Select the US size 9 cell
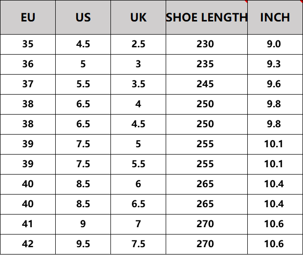The height and width of the screenshot is (255, 303). pyautogui.click(x=83, y=224)
